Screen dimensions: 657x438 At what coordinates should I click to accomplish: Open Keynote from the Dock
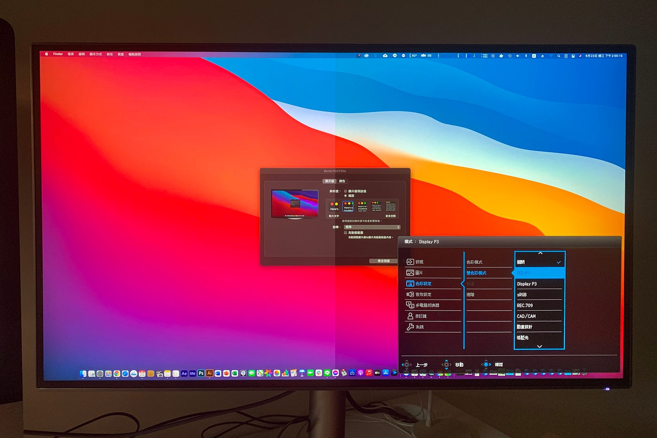click(x=302, y=373)
